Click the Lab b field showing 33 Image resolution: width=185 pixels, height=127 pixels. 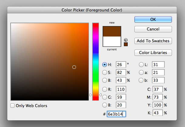point(158,80)
